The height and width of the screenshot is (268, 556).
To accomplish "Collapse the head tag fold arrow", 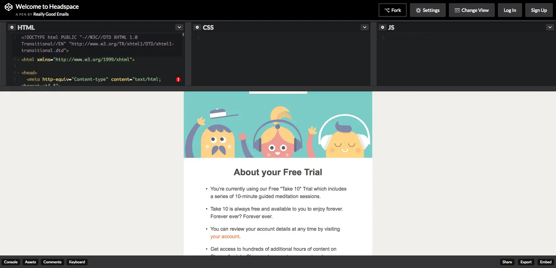I will (x=18, y=73).
